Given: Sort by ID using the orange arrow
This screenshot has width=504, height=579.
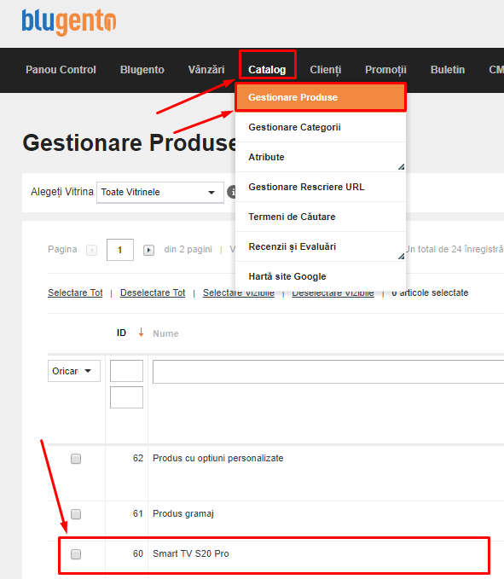Looking at the screenshot, I should pyautogui.click(x=141, y=333).
